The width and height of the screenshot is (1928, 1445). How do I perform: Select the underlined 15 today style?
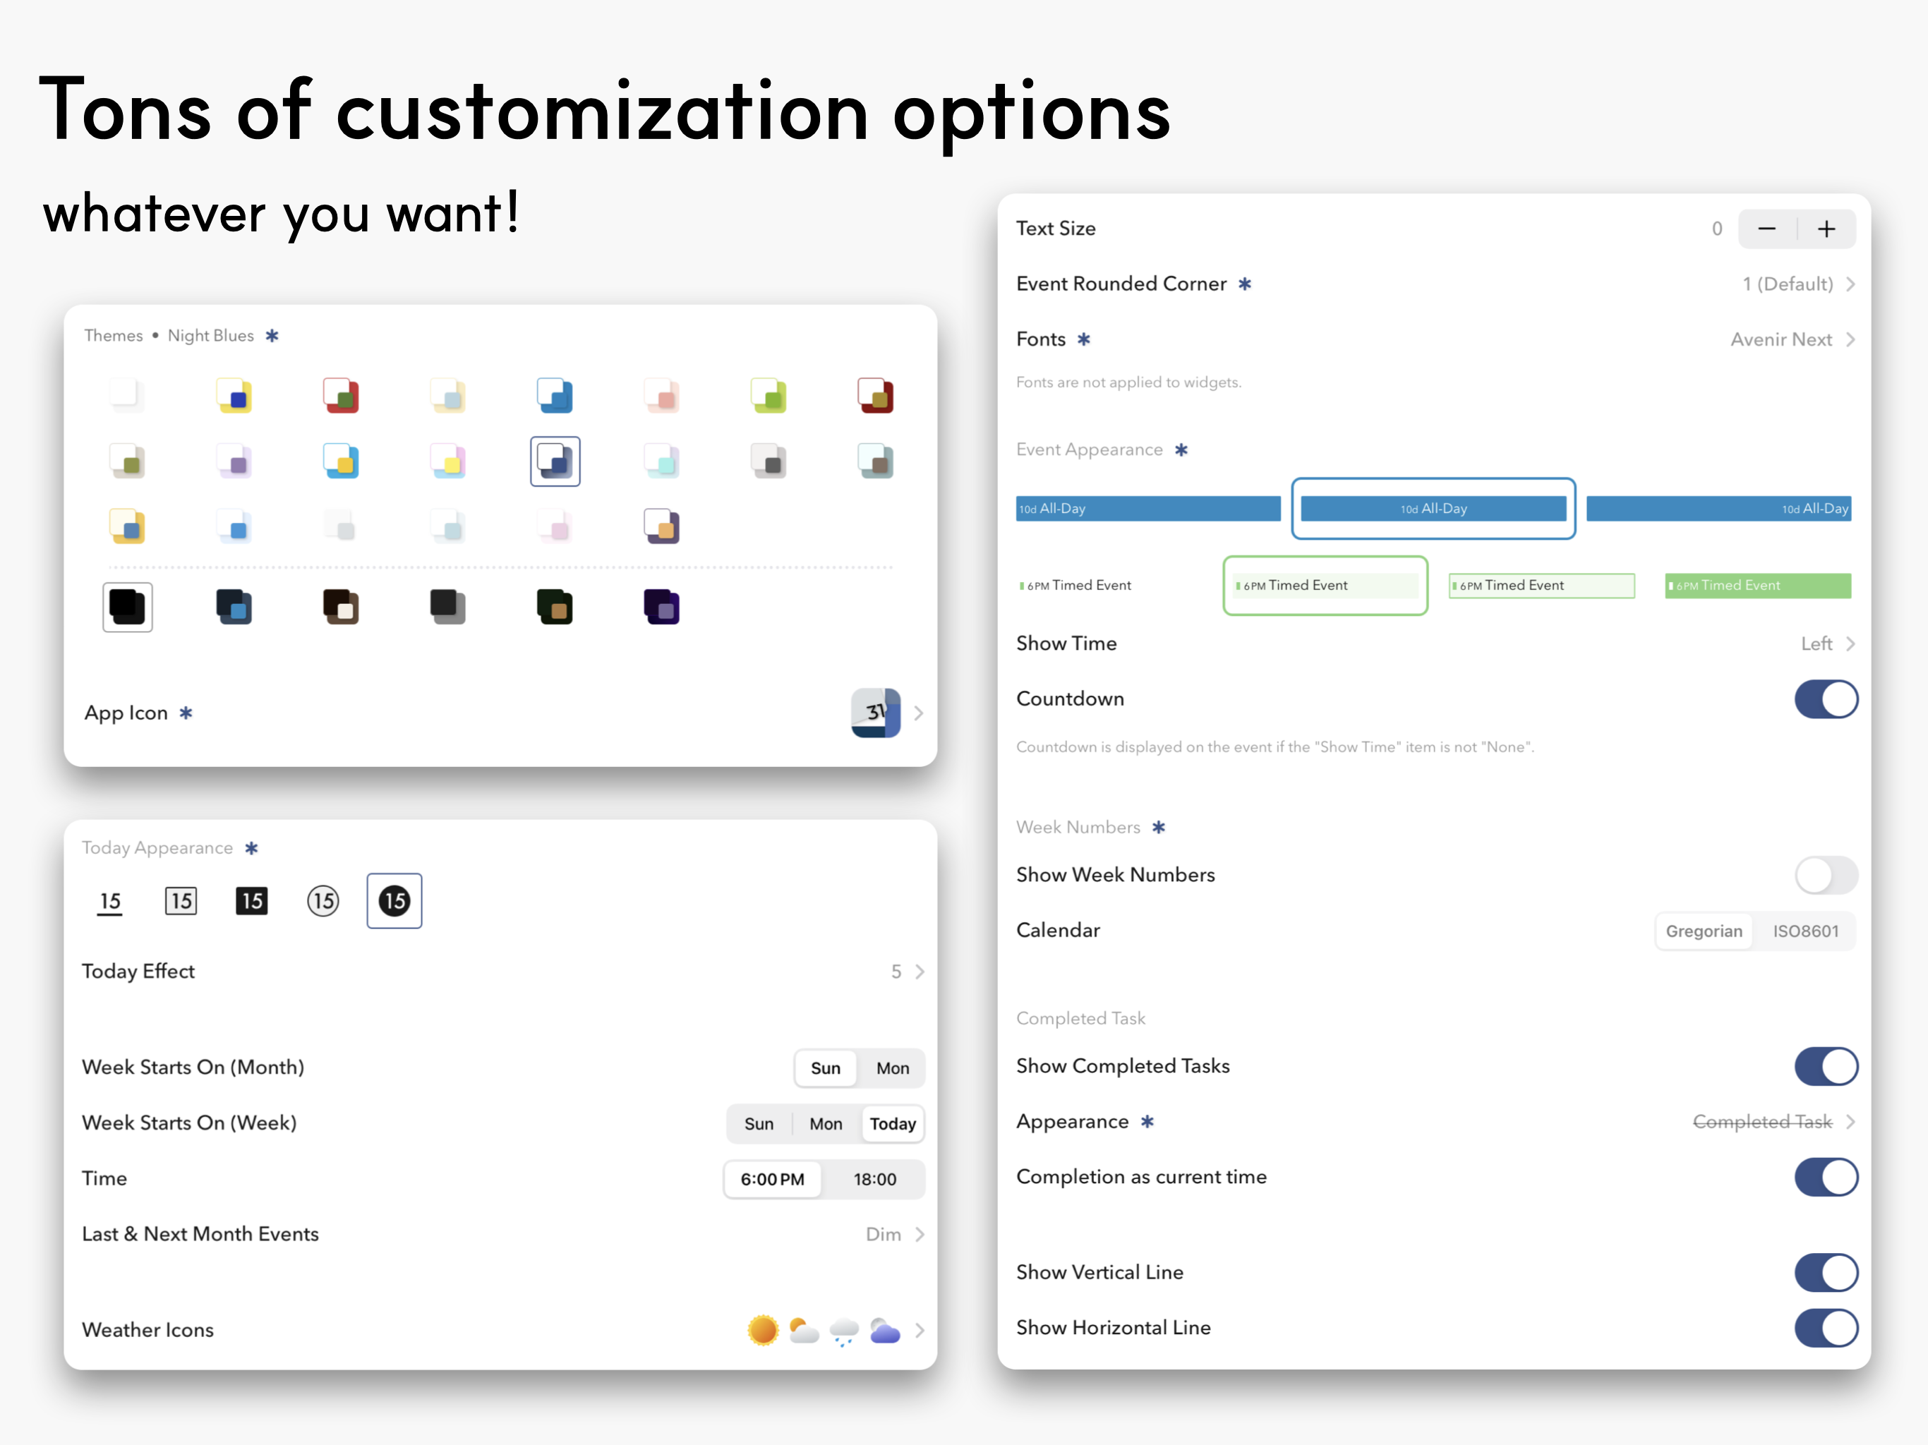point(110,901)
